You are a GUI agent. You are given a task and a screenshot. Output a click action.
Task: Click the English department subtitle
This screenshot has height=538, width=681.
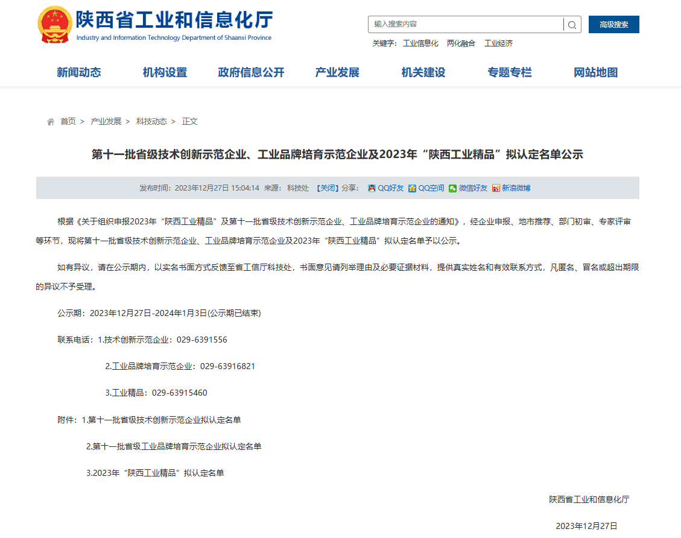(174, 38)
